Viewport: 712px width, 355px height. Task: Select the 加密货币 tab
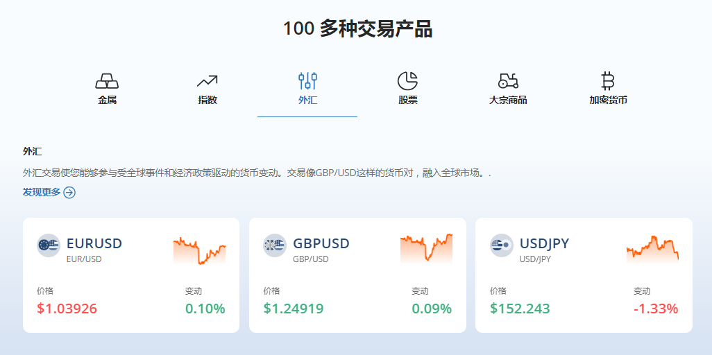608,100
